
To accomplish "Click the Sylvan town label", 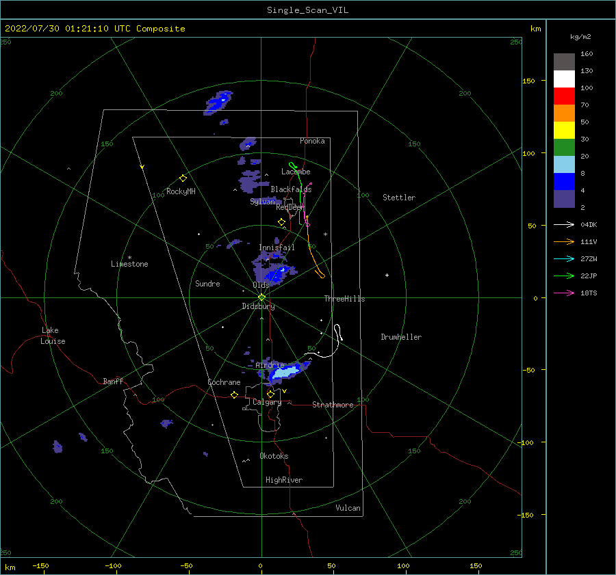I will (x=262, y=202).
